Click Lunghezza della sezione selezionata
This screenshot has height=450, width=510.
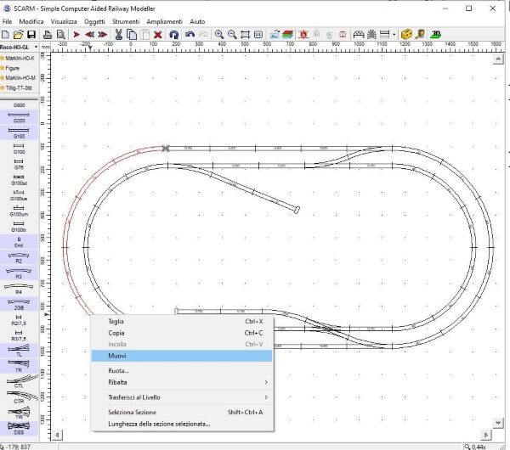pyautogui.click(x=159, y=423)
